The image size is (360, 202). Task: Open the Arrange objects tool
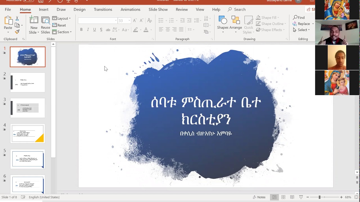pyautogui.click(x=236, y=25)
